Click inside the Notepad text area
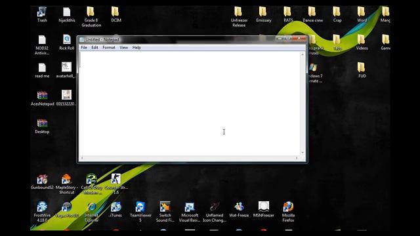 point(190,104)
